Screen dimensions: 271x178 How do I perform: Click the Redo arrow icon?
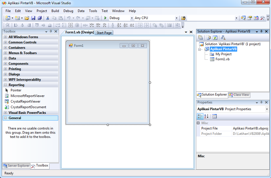pyautogui.click(x=78, y=18)
